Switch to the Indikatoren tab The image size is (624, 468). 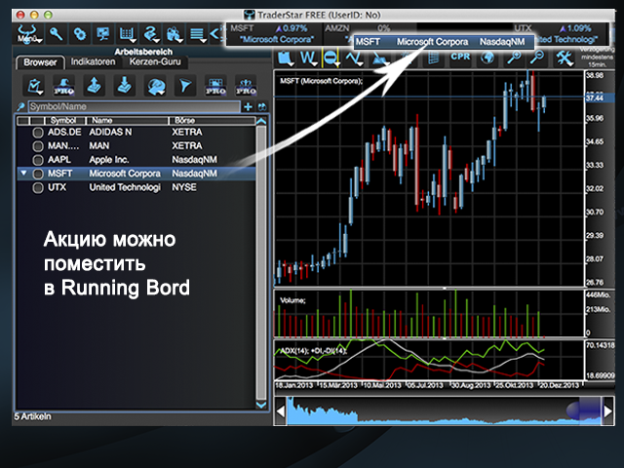point(93,61)
